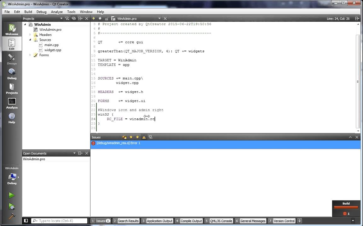This screenshot has width=363, height=226.
Task: Expand the Headers folder
Action: [x=30, y=35]
